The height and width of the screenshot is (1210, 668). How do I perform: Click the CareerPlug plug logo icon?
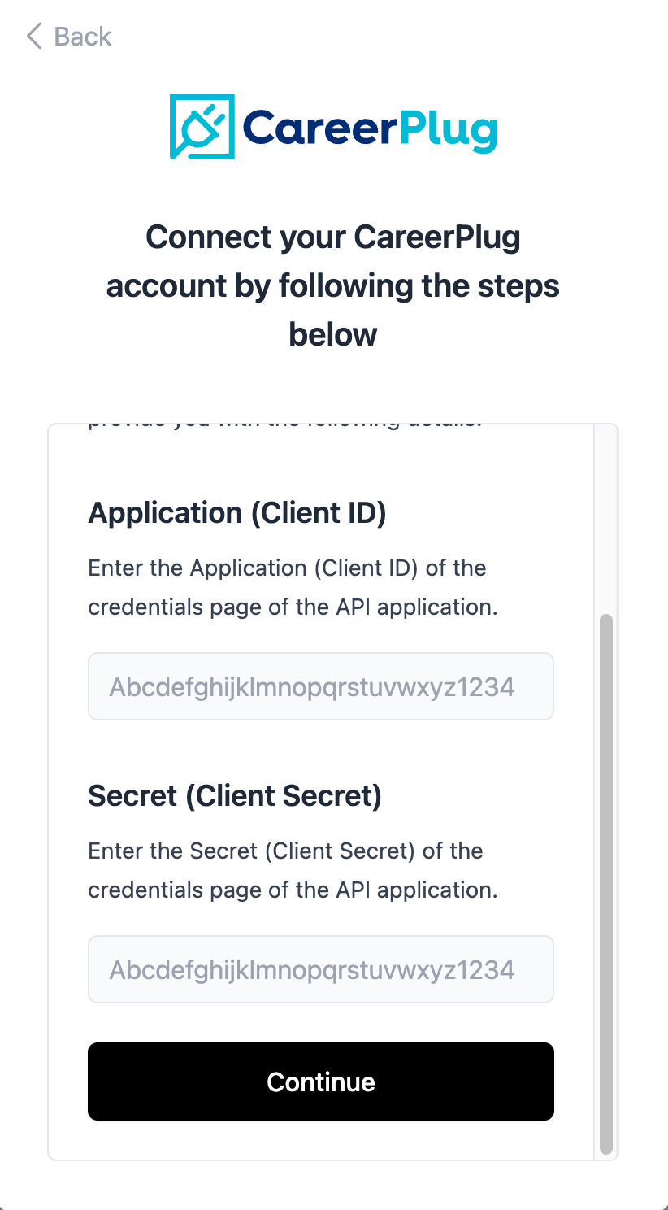tap(202, 127)
